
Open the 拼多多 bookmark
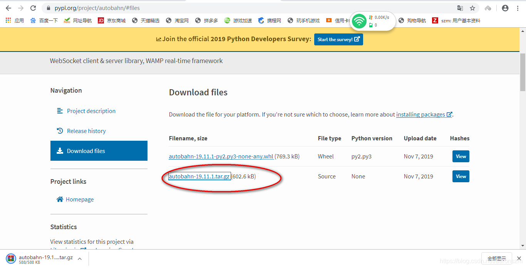(206, 20)
